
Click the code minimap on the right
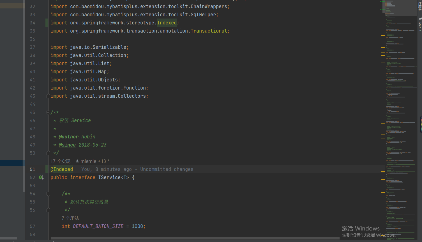tap(400, 112)
